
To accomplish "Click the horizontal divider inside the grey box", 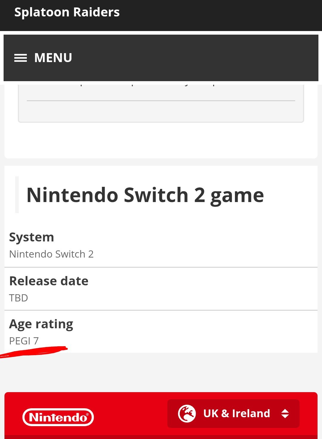I will 161,101.
